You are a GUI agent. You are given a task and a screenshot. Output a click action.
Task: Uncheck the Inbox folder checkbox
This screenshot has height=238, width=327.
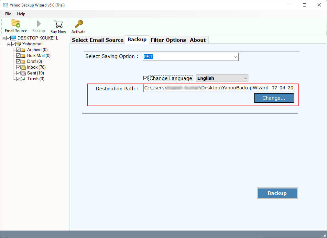pos(18,67)
